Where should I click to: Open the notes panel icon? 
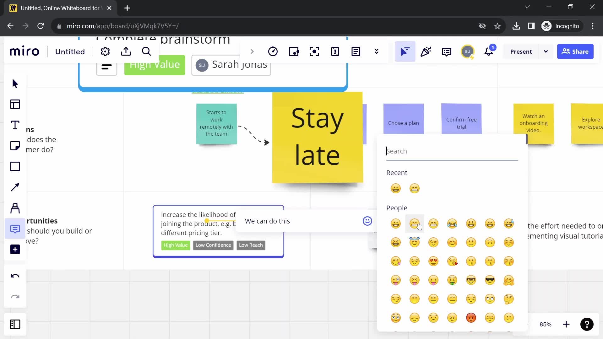coord(356,51)
